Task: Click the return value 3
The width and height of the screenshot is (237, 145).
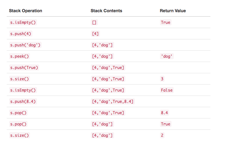Action: (162, 79)
